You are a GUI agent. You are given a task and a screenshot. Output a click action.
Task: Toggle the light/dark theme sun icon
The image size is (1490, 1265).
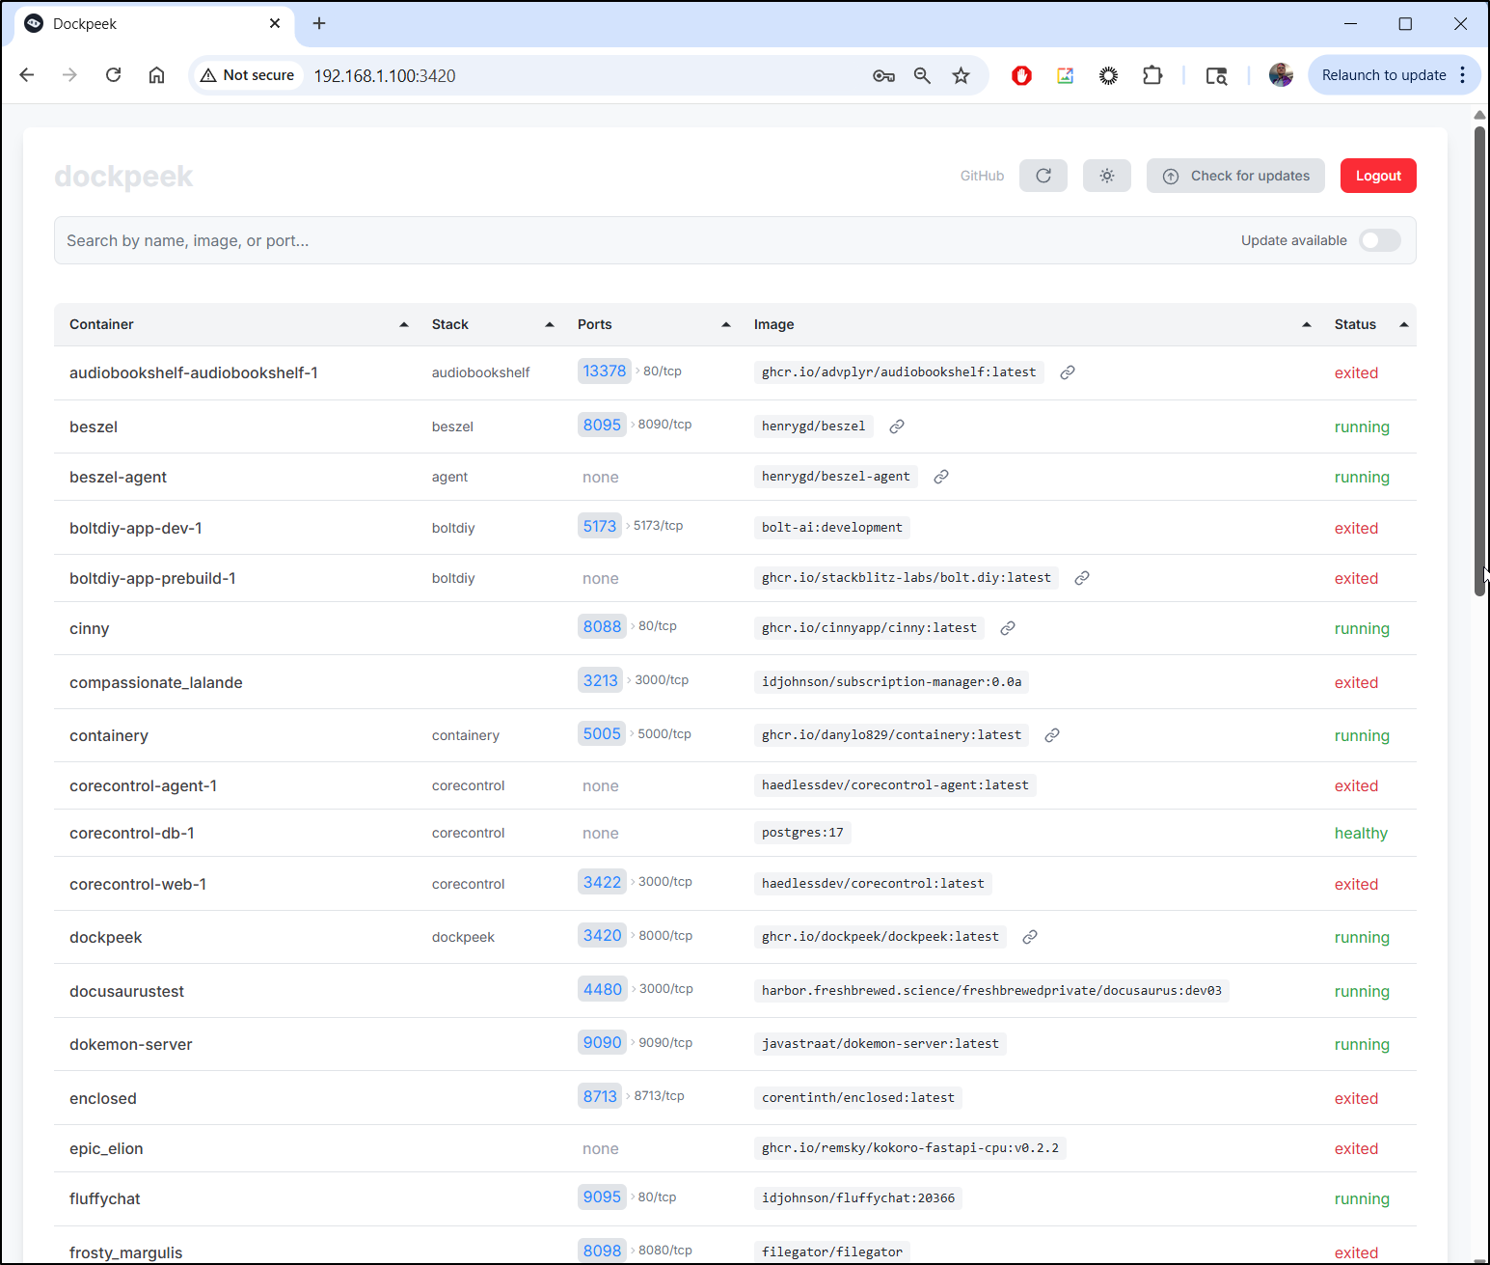[x=1106, y=176]
